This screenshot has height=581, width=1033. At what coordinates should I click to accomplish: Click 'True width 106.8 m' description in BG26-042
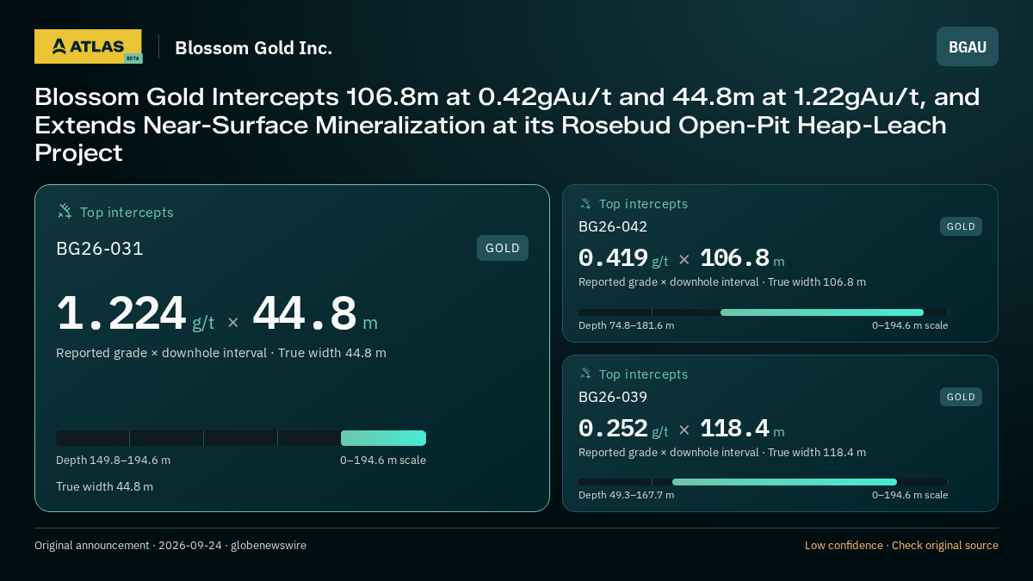point(817,281)
